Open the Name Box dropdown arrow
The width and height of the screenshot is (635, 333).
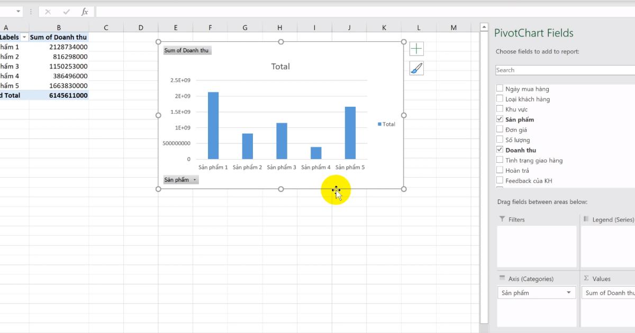tap(18, 11)
